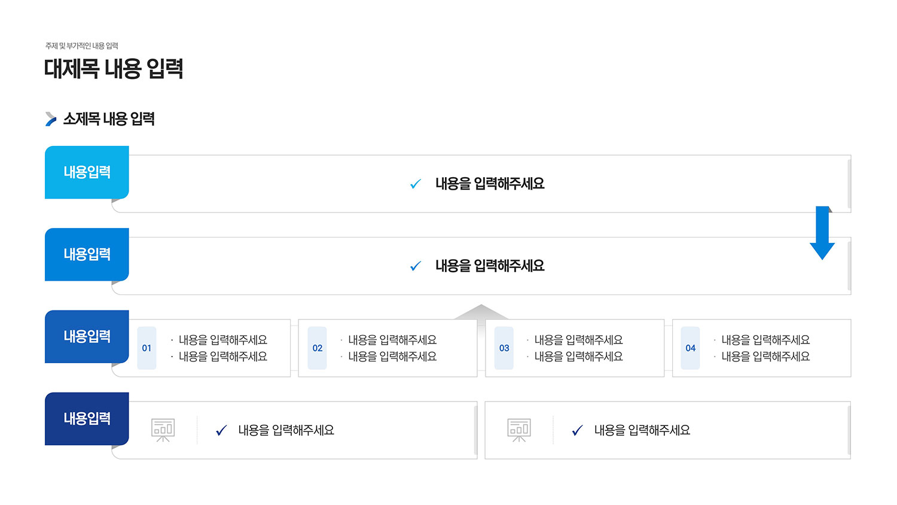This screenshot has height=505, width=897.
Task: Click 내용을 입력해주세요 text in the second blue row
Action: [x=490, y=266]
